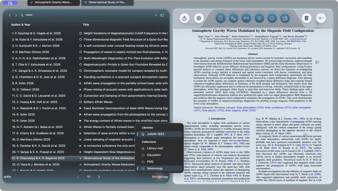Screen dimensions: 338x191
Task: Toggle status circle for P. Kayshap 2026 paper
Action: pyautogui.click(x=80, y=33)
